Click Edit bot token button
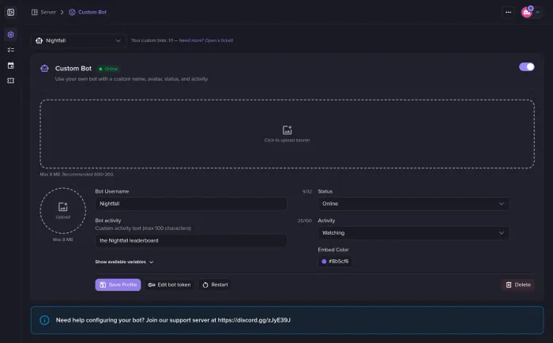The height and width of the screenshot is (343, 553). click(169, 285)
